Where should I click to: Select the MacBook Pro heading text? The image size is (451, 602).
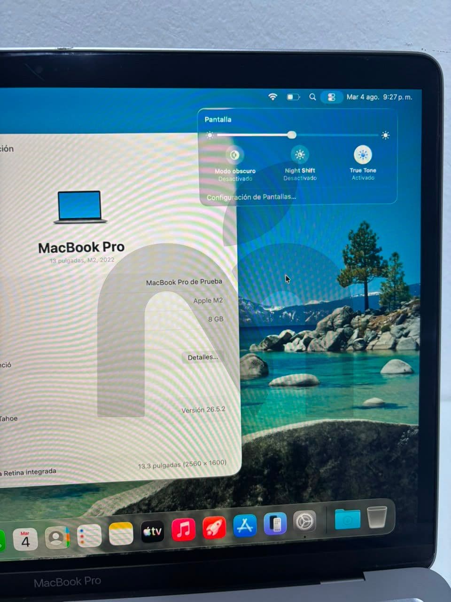coord(81,247)
